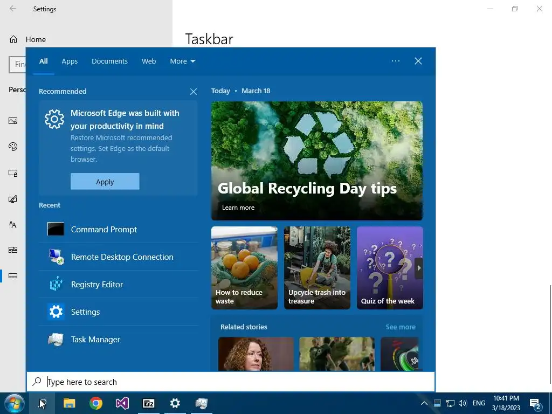This screenshot has width=552, height=414.
Task: Open 7-Zip from taskbar
Action: [149, 403]
